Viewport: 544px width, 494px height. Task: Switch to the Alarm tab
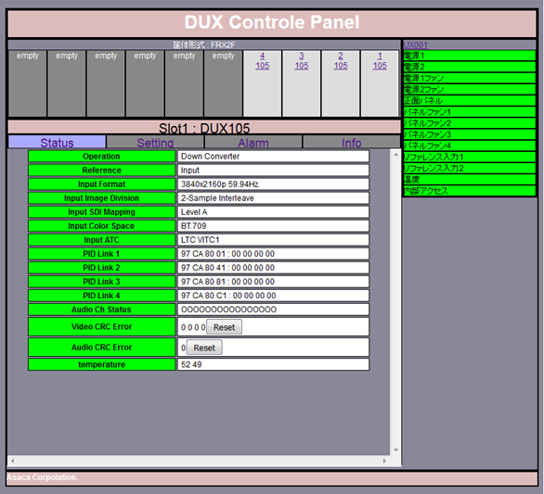(x=253, y=143)
